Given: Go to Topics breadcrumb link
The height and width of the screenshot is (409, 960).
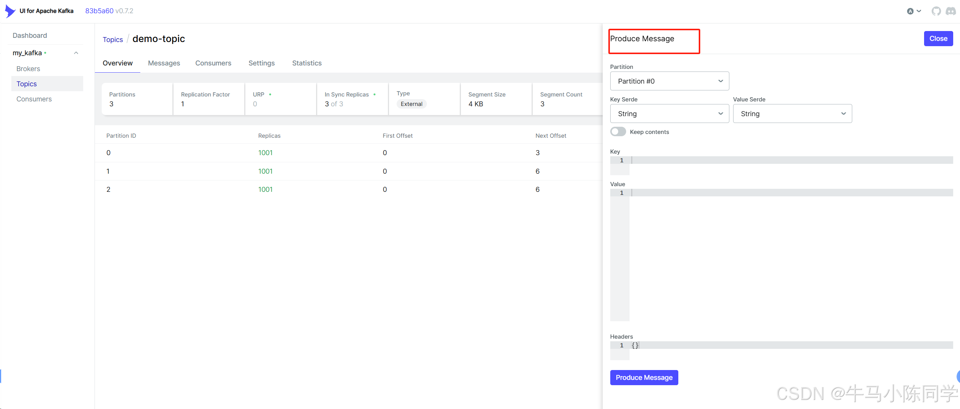Looking at the screenshot, I should 113,40.
